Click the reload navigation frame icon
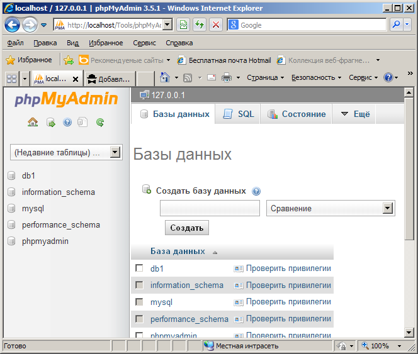The width and height of the screenshot is (418, 354). [x=100, y=122]
